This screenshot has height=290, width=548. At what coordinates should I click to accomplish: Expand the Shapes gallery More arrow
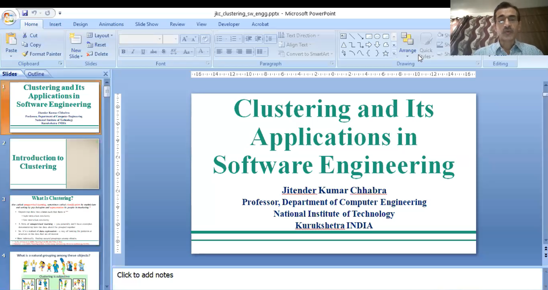point(394,53)
